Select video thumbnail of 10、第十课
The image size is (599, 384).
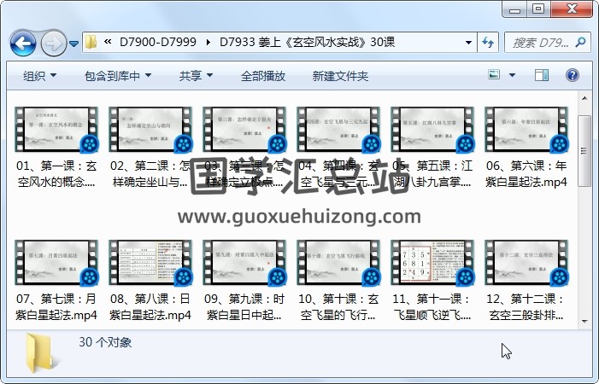338,263
